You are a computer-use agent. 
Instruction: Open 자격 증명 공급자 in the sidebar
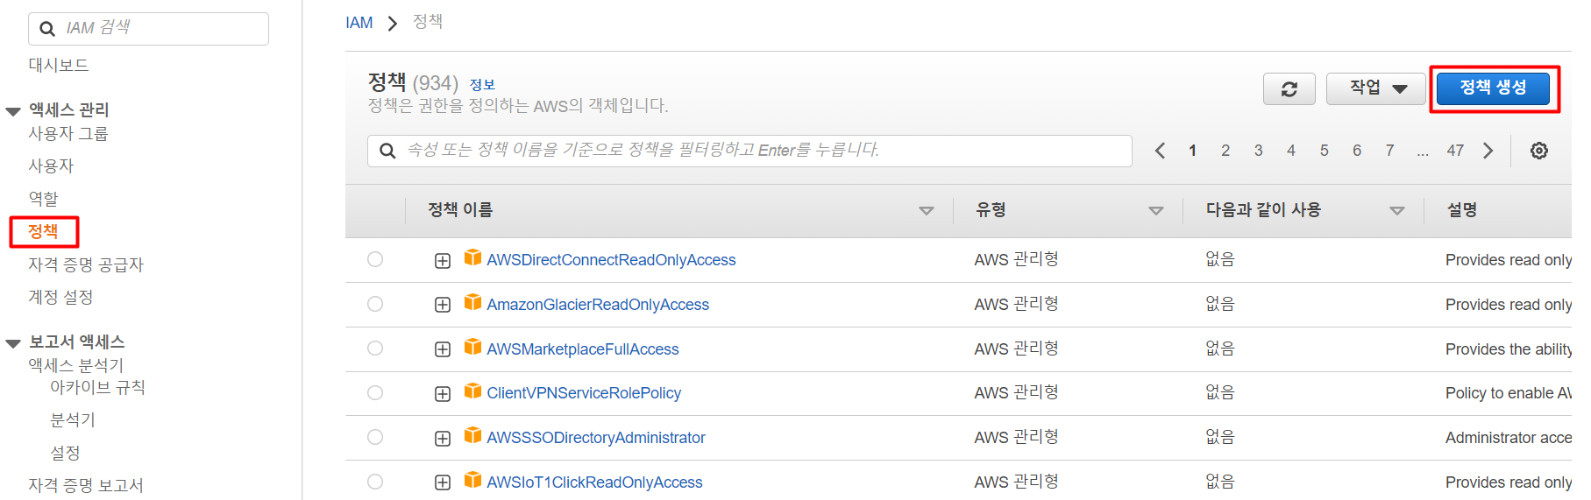coord(86,264)
